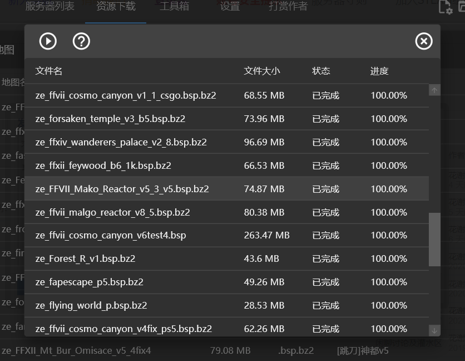The width and height of the screenshot is (465, 361).
Task: Sort by the 文件大小 column header
Action: click(262, 71)
